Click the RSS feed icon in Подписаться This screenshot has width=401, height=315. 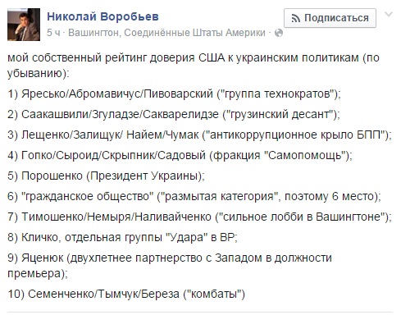tap(296, 18)
